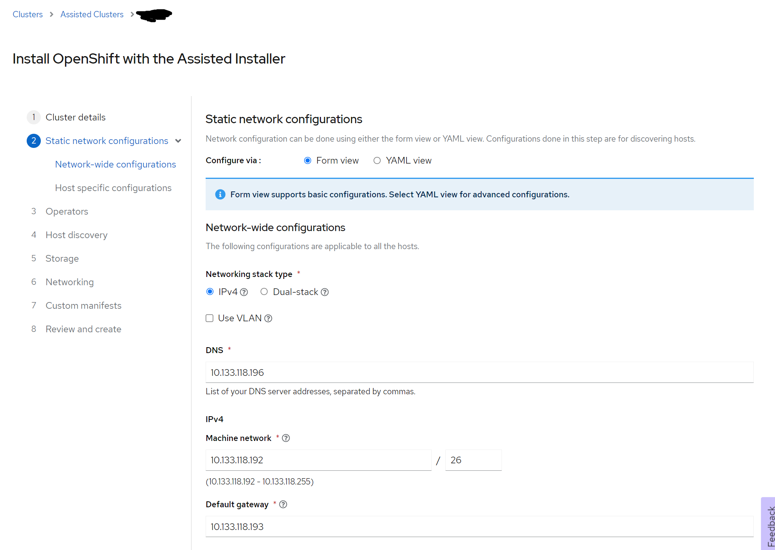The image size is (775, 550).
Task: Go to Network-wide configurations sub-step
Action: tap(115, 164)
